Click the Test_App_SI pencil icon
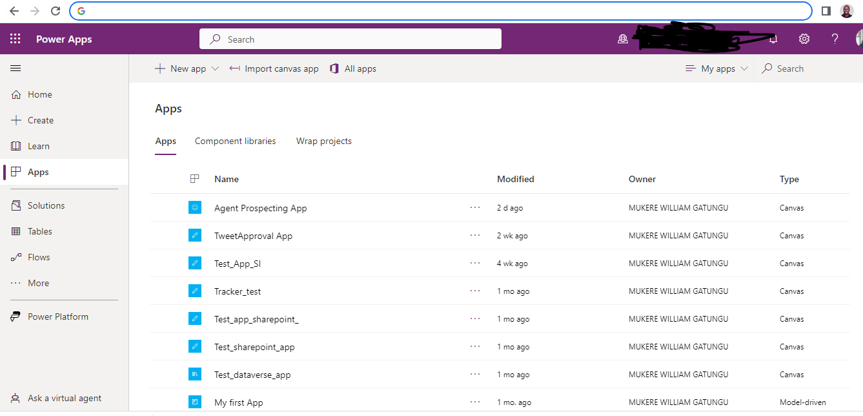The image size is (863, 416). (195, 263)
